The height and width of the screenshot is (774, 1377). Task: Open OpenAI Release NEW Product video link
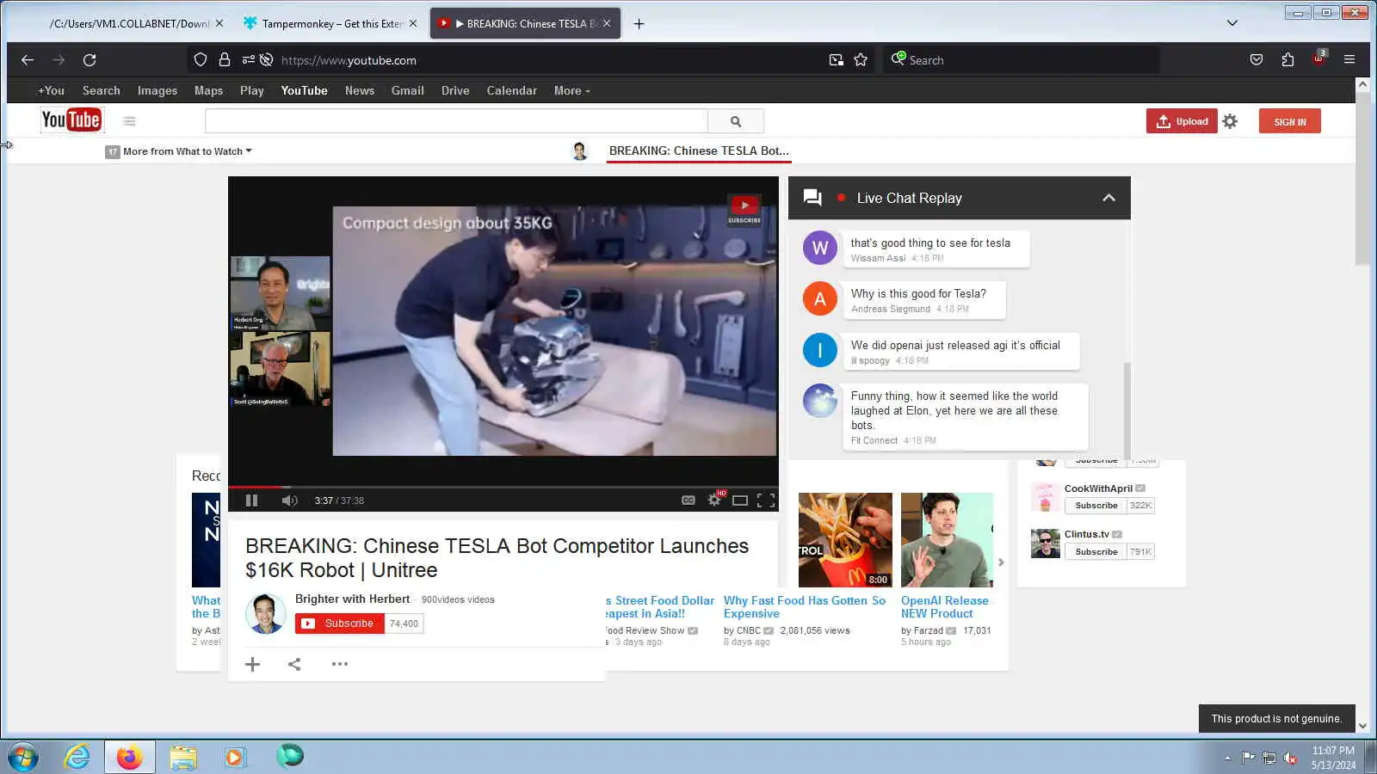[x=945, y=607]
